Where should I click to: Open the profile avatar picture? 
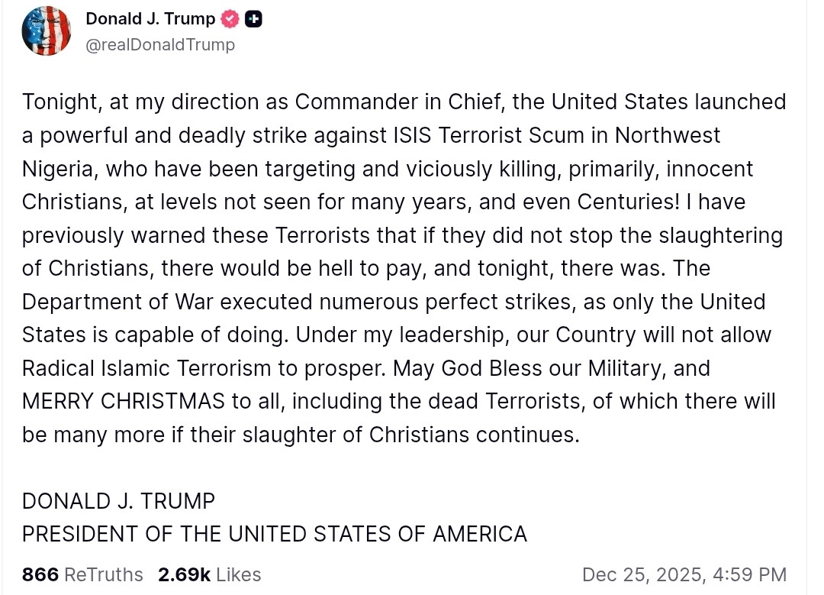47,31
